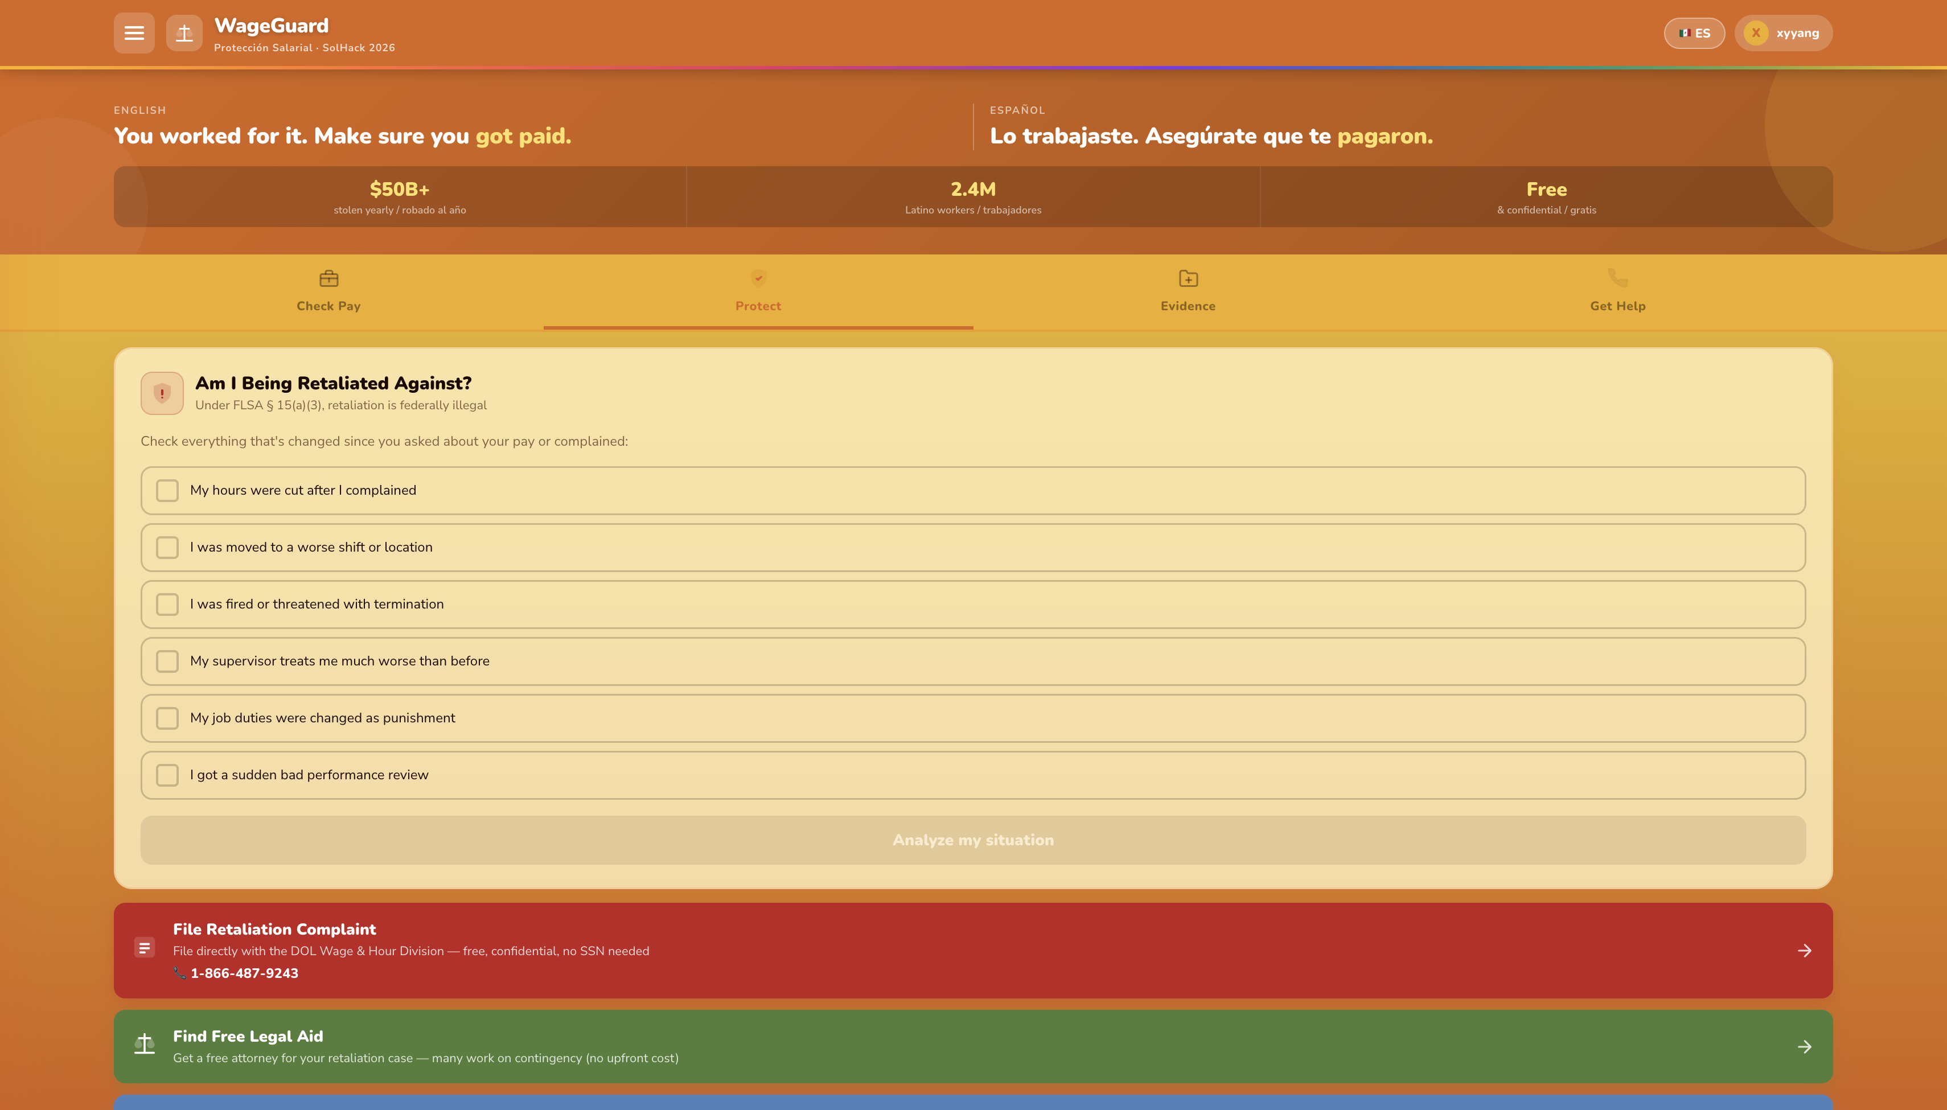Call the DOL number 1-866-487-9243

(x=244, y=973)
